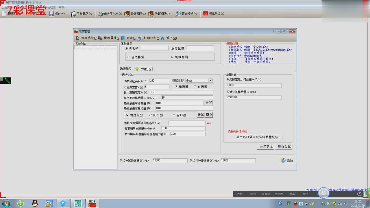Click 举手 on the dark overlay bar
The height and width of the screenshot is (208, 370).
pyautogui.click(x=292, y=194)
